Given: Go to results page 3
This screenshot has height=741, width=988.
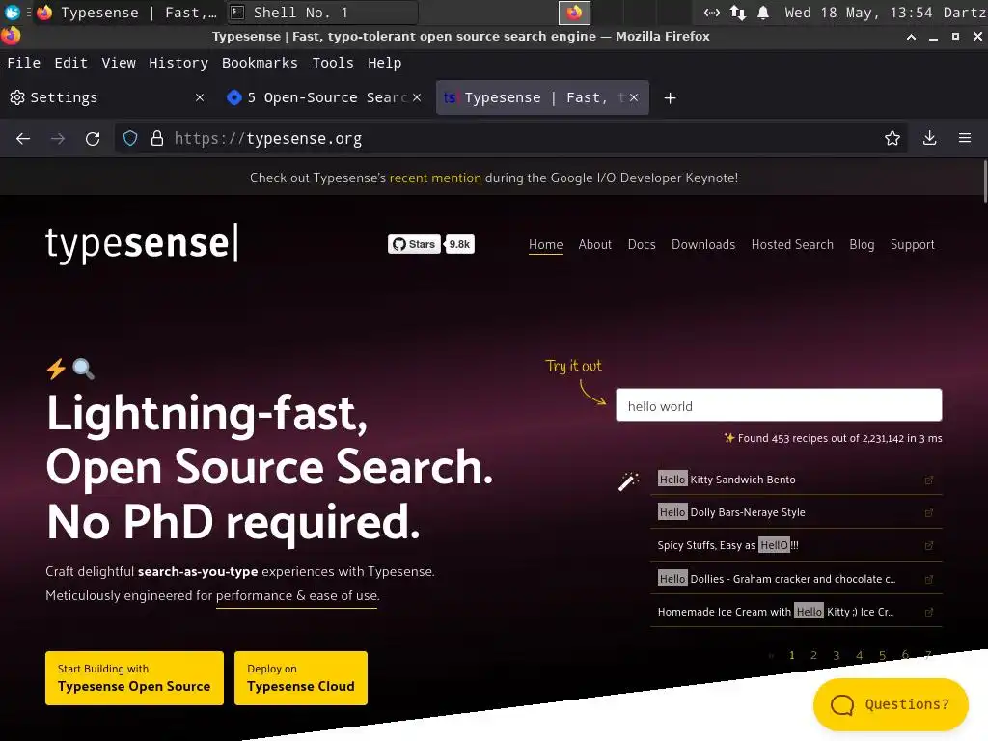Looking at the screenshot, I should click(837, 655).
